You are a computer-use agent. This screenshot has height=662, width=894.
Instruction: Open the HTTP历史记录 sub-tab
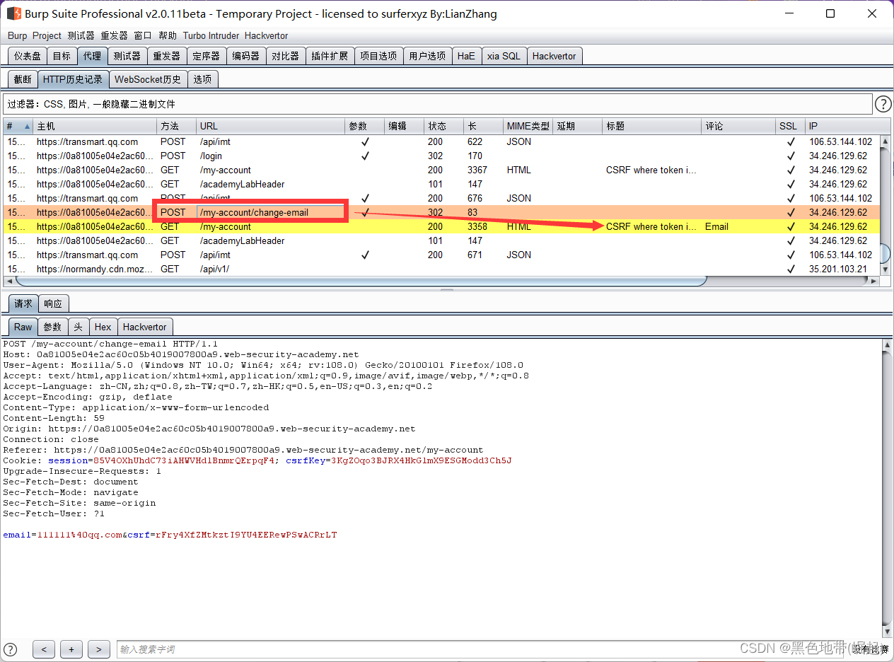click(73, 79)
